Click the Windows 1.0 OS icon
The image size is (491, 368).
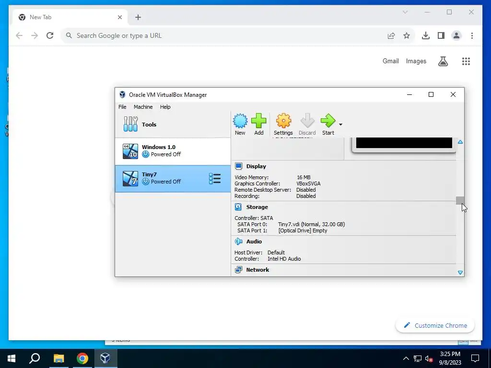tap(130, 151)
